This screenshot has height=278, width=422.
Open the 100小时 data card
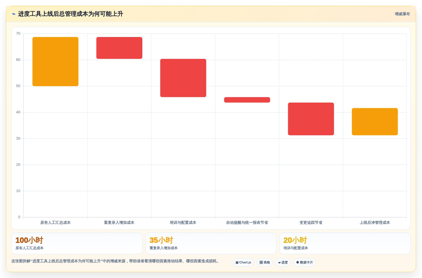(77, 243)
